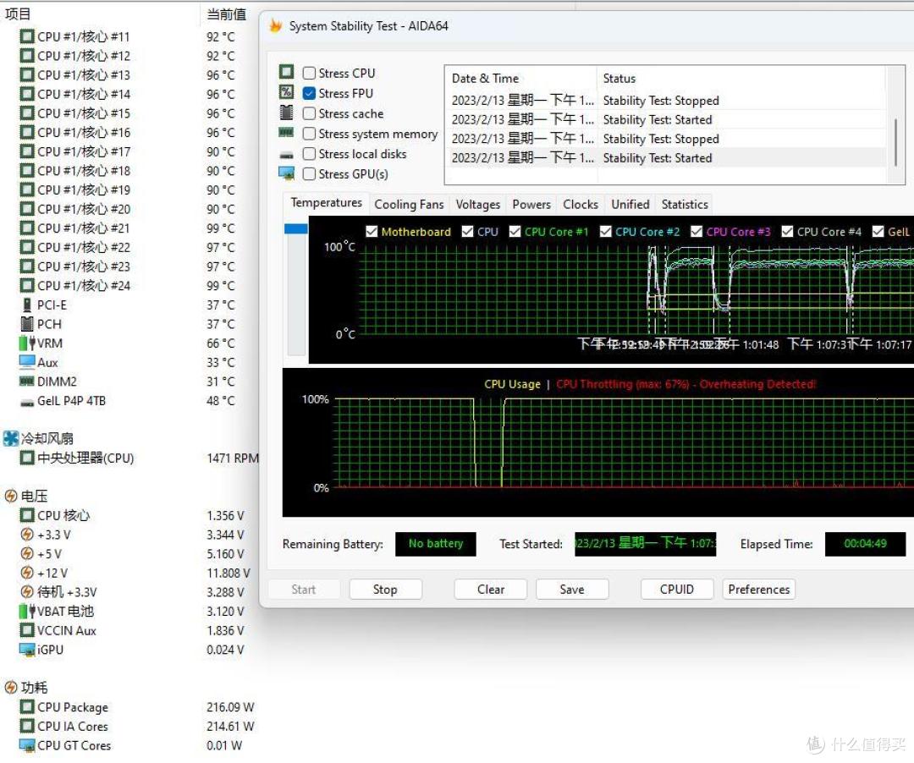Switch to the Temperatures tab
914x763 pixels.
[x=327, y=203]
